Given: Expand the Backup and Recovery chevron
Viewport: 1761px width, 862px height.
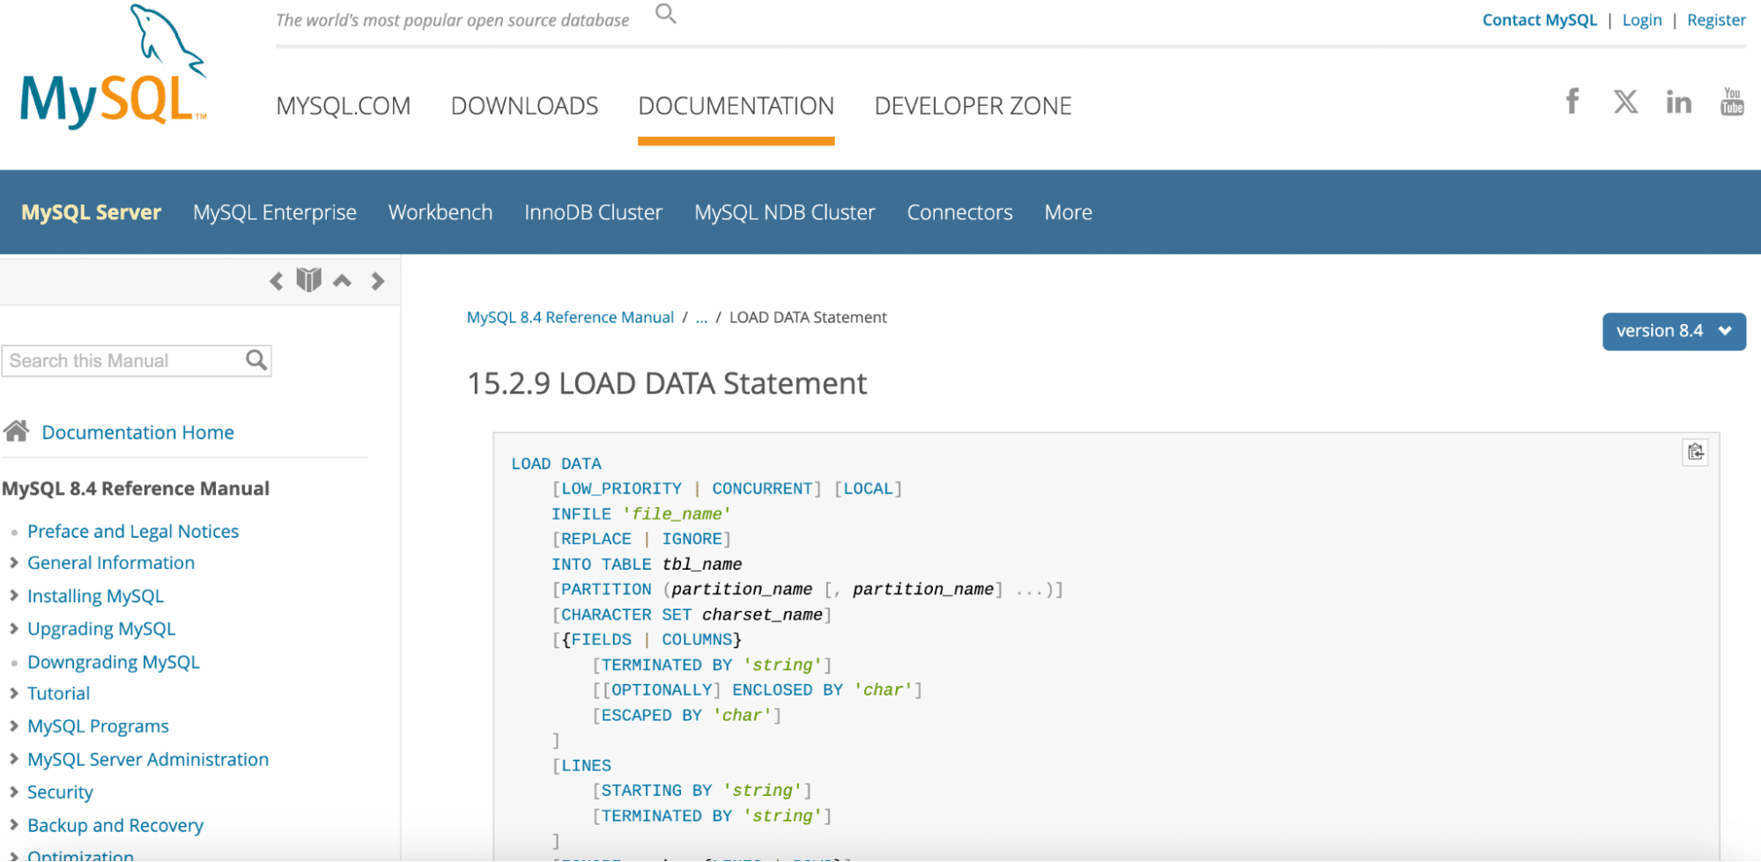Looking at the screenshot, I should 14,825.
